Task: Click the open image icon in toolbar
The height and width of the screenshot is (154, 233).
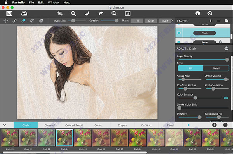Action: click(x=9, y=14)
